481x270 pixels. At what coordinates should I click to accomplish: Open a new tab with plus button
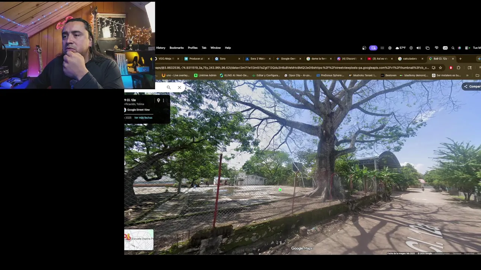point(460,58)
